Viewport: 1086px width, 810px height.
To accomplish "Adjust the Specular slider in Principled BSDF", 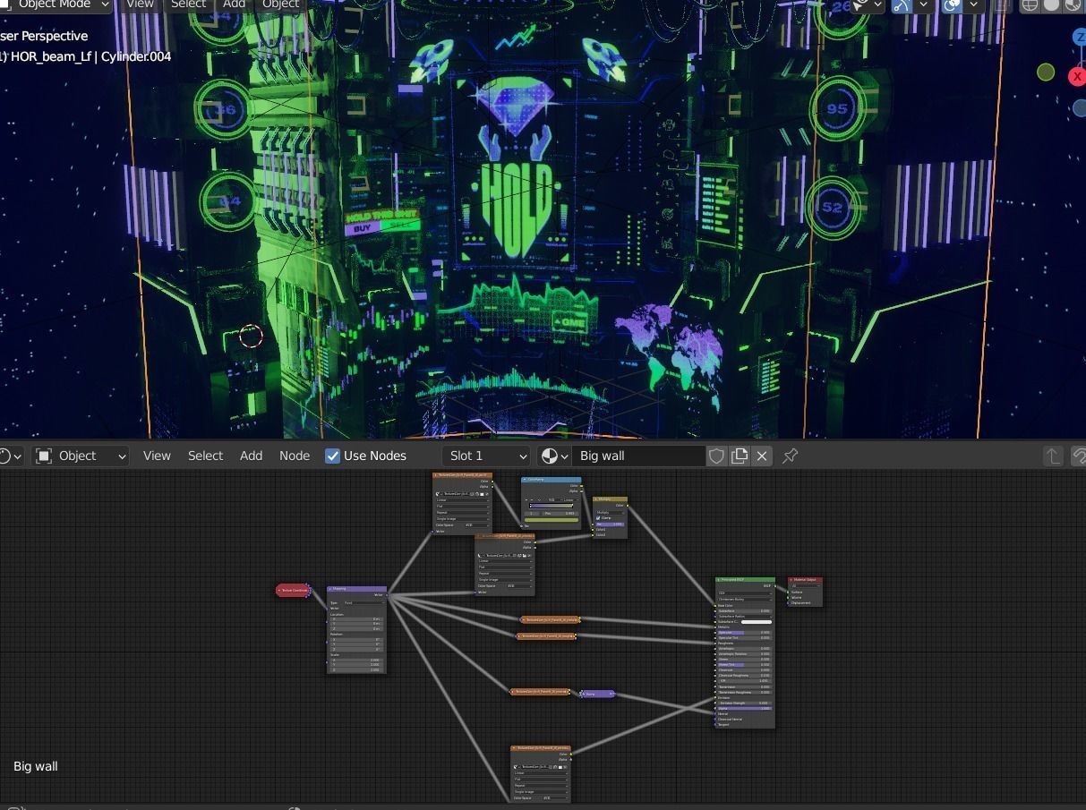I will click(744, 633).
